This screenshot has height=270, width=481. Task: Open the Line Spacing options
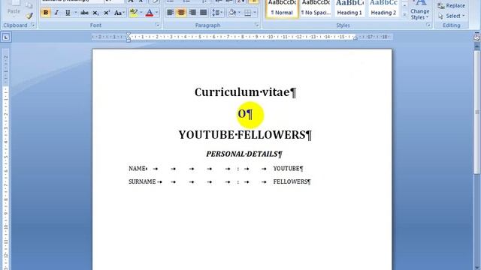217,13
